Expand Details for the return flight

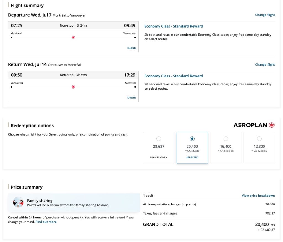point(132,97)
